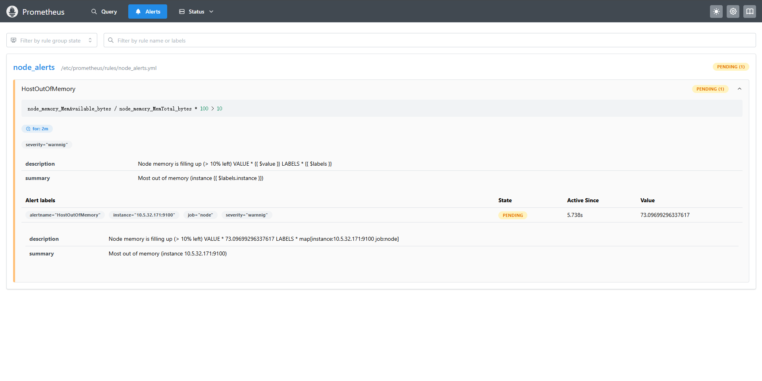Screen dimensions: 762x381
Task: Click the clock icon in the for: 2m badge
Action: point(28,129)
